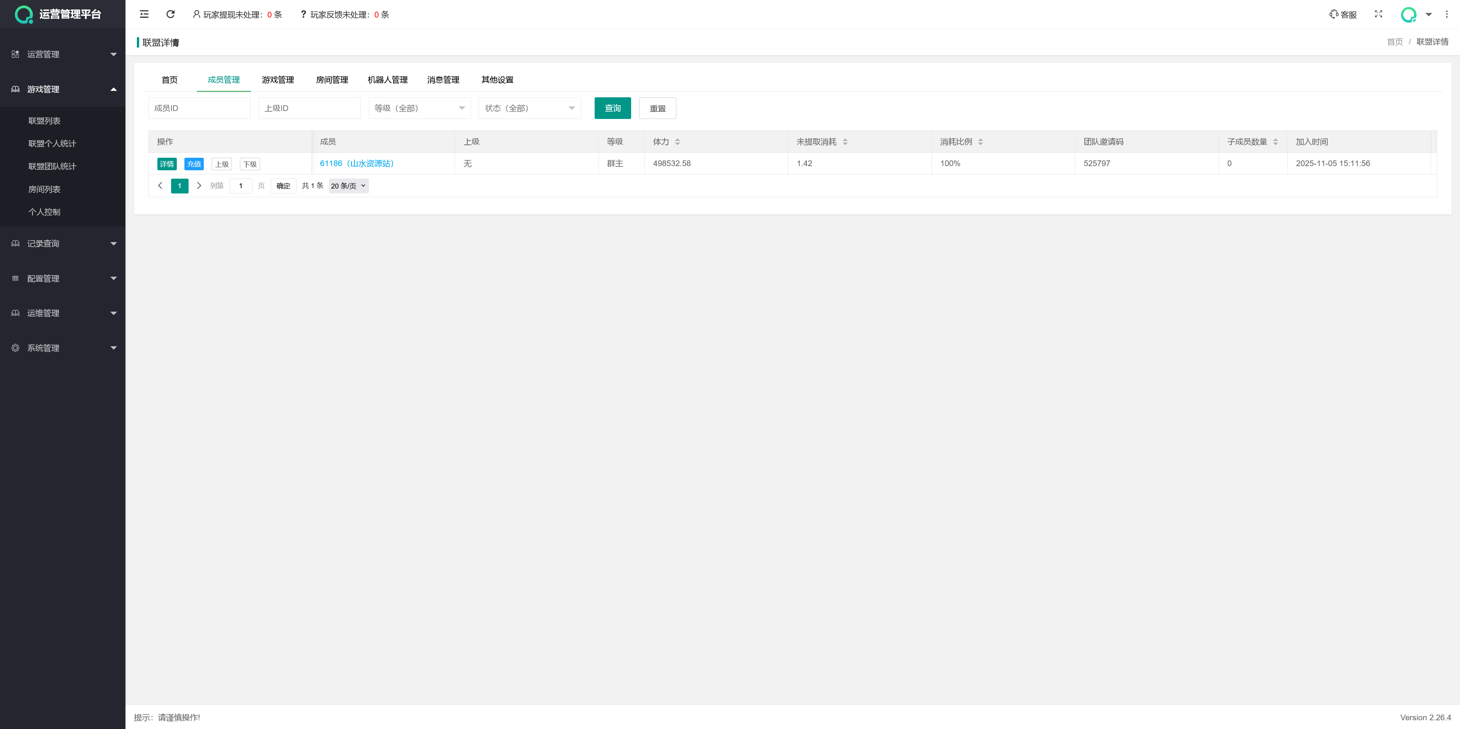Screen dimensions: 1460x729
Task: Open the 20 条/页 page size selector
Action: click(x=348, y=186)
